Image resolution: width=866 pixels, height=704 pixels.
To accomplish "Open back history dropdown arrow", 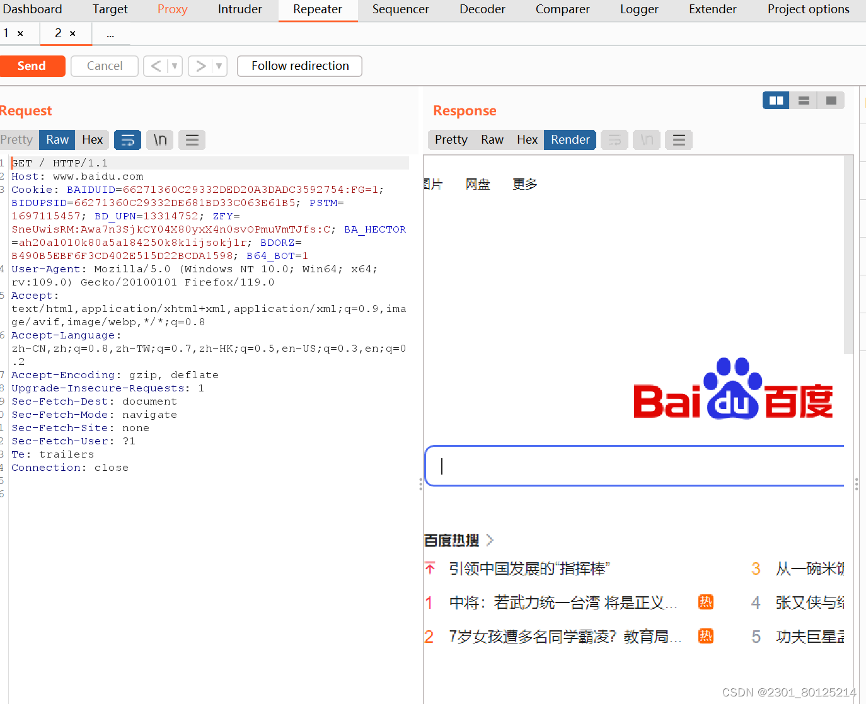I will pyautogui.click(x=175, y=66).
